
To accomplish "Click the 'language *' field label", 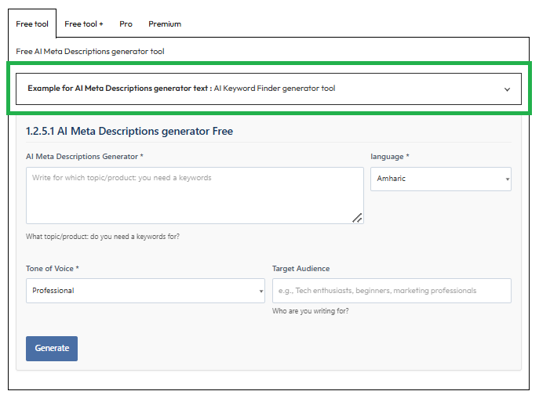I will point(390,157).
